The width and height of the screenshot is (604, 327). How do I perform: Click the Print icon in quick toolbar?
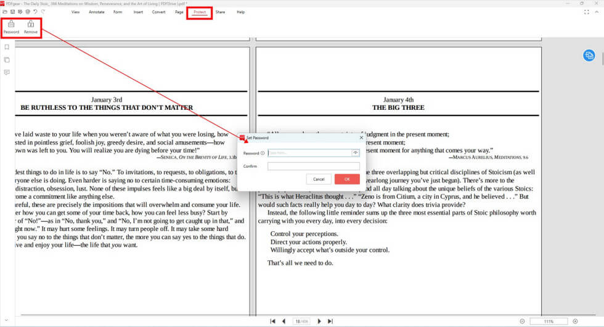(x=28, y=12)
